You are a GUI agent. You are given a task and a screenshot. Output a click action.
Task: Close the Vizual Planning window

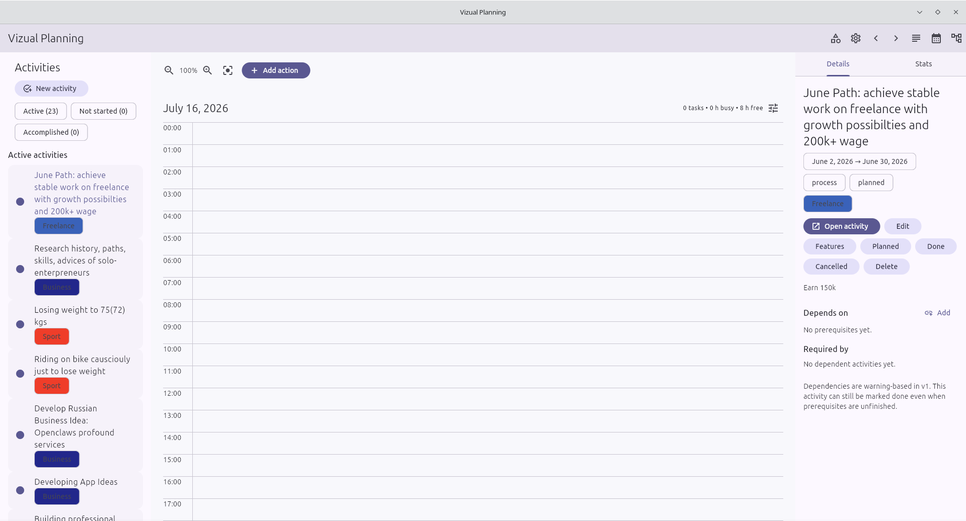pos(956,12)
